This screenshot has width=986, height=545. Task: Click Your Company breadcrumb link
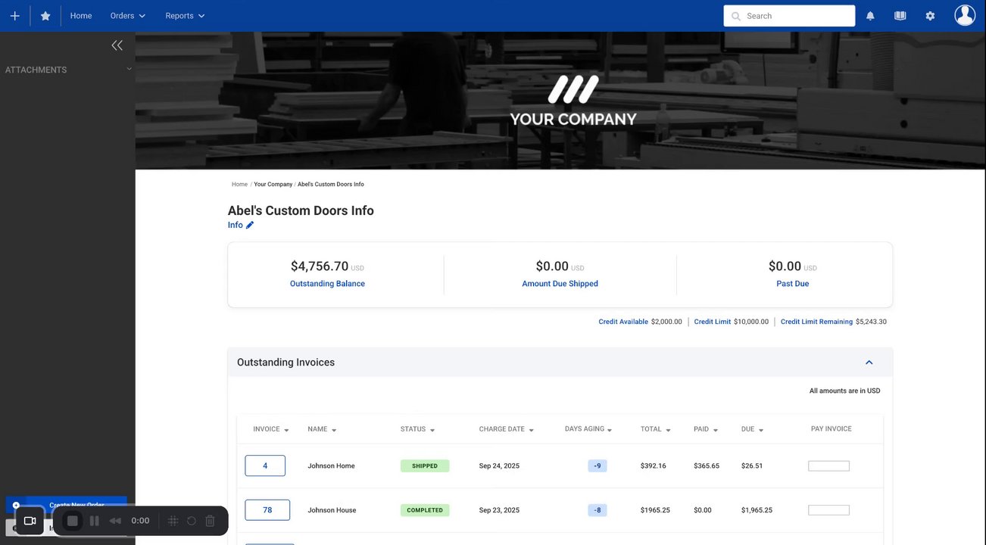pos(273,184)
